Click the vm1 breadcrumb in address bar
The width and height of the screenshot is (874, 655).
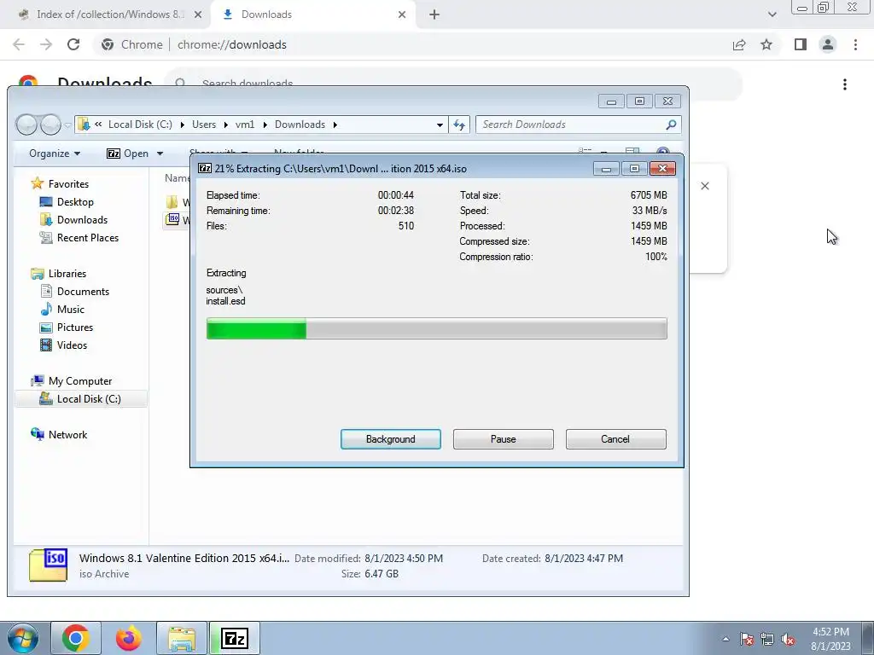pos(245,125)
